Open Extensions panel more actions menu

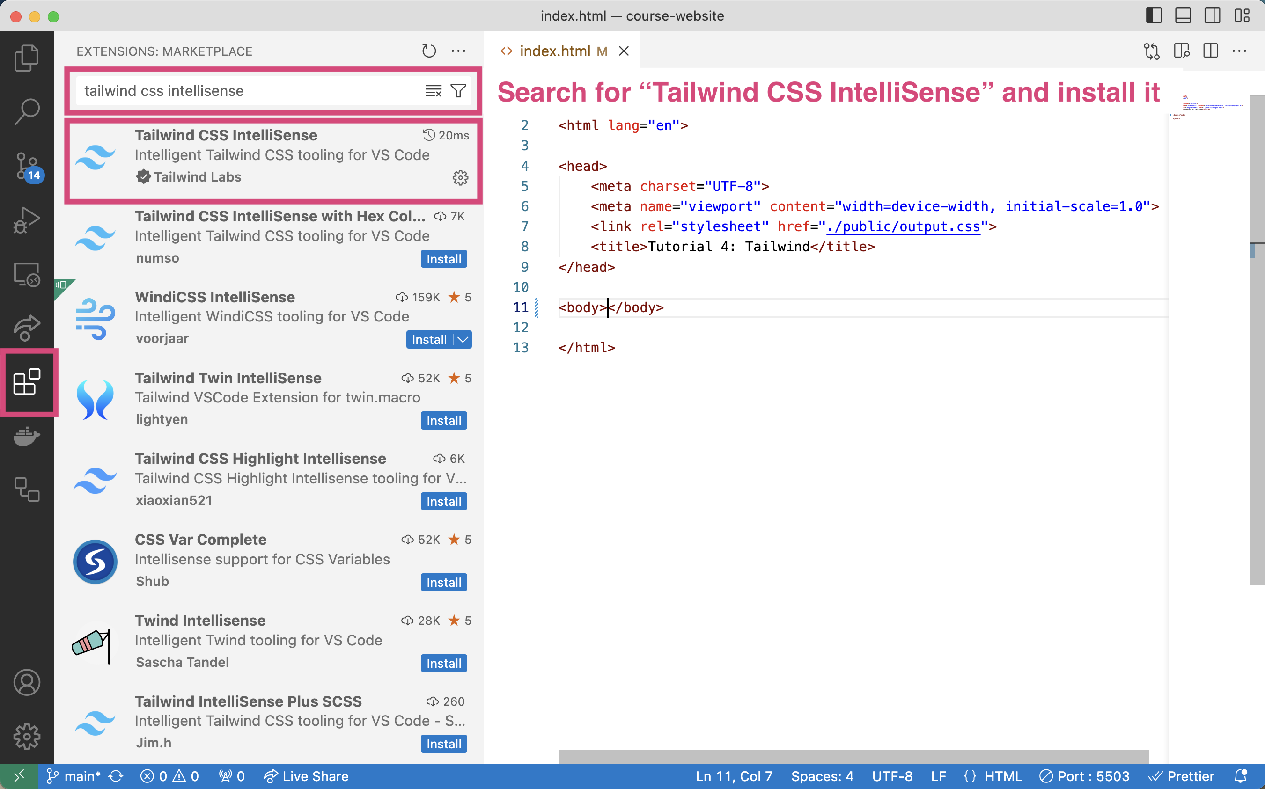(458, 51)
